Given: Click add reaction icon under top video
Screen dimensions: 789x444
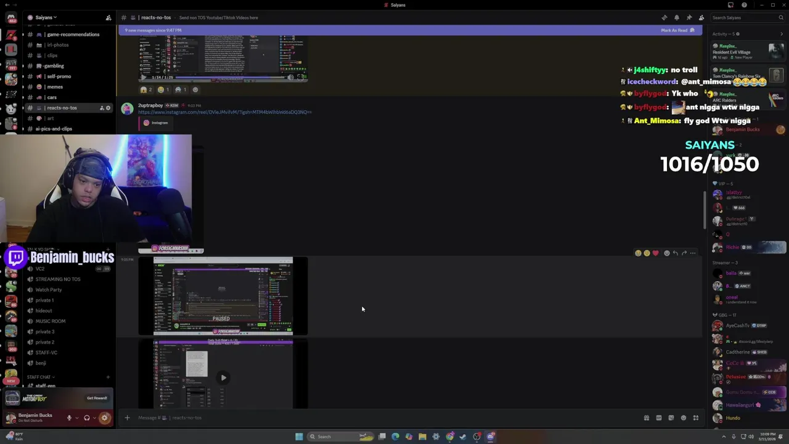Looking at the screenshot, I should click(195, 89).
